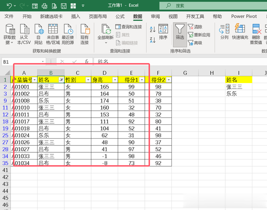Viewport: 267px width, 210px height.
Task: Open 查询和连接 pane button
Action: (128, 27)
